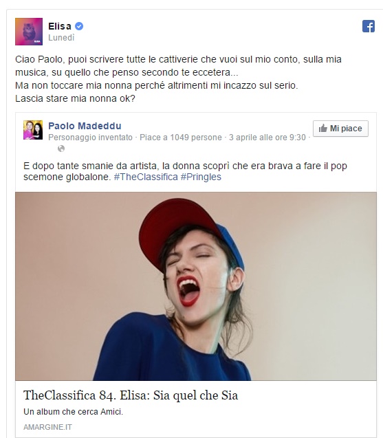
Task: Click Piace a 1049 persone text
Action: pyautogui.click(x=180, y=138)
